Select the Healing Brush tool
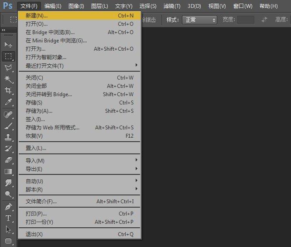This screenshot has height=247, width=291. click(8, 115)
